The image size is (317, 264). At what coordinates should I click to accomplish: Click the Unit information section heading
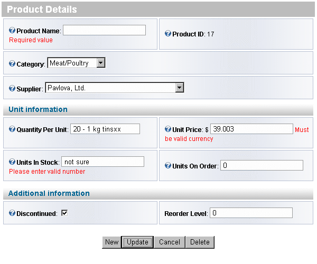(38, 109)
